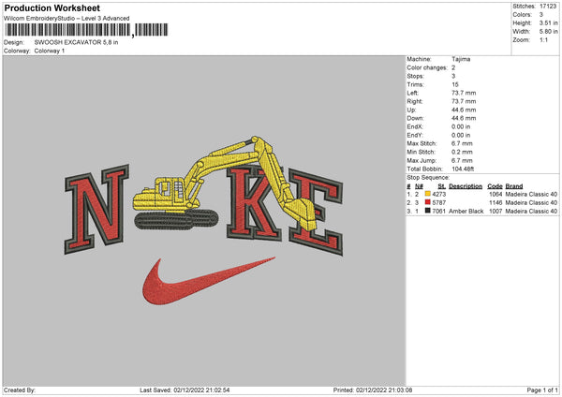Click thread code 1146
This screenshot has width=562, height=397.
tap(495, 203)
